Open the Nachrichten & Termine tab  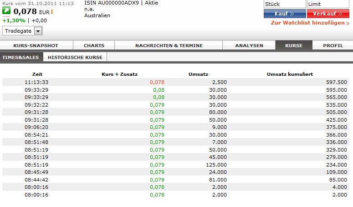tap(168, 45)
